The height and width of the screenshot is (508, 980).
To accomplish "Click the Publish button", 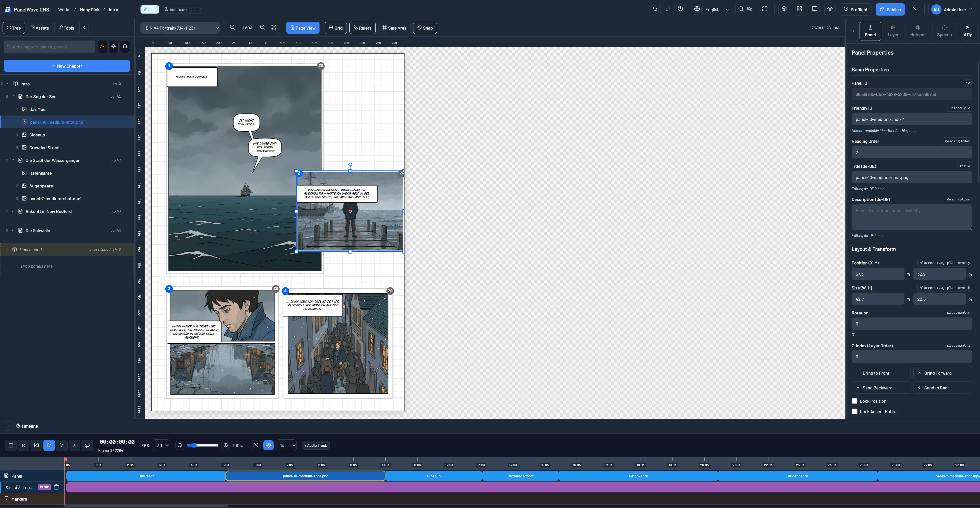I will tap(890, 9).
